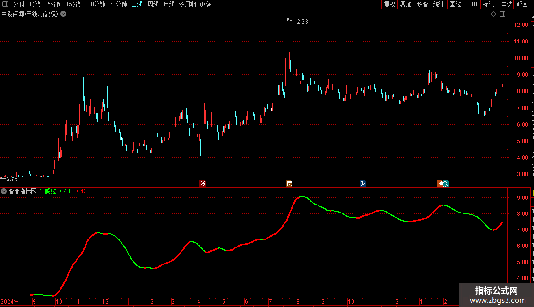
Task: Select the 60分钟 period
Action: pos(118,4)
